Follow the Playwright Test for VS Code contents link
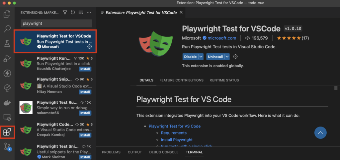The image size is (340, 160). point(175,126)
